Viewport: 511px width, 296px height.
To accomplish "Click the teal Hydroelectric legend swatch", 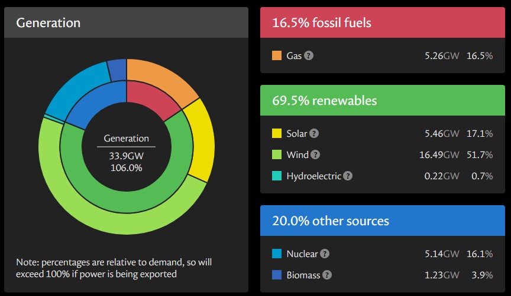I will tap(277, 176).
